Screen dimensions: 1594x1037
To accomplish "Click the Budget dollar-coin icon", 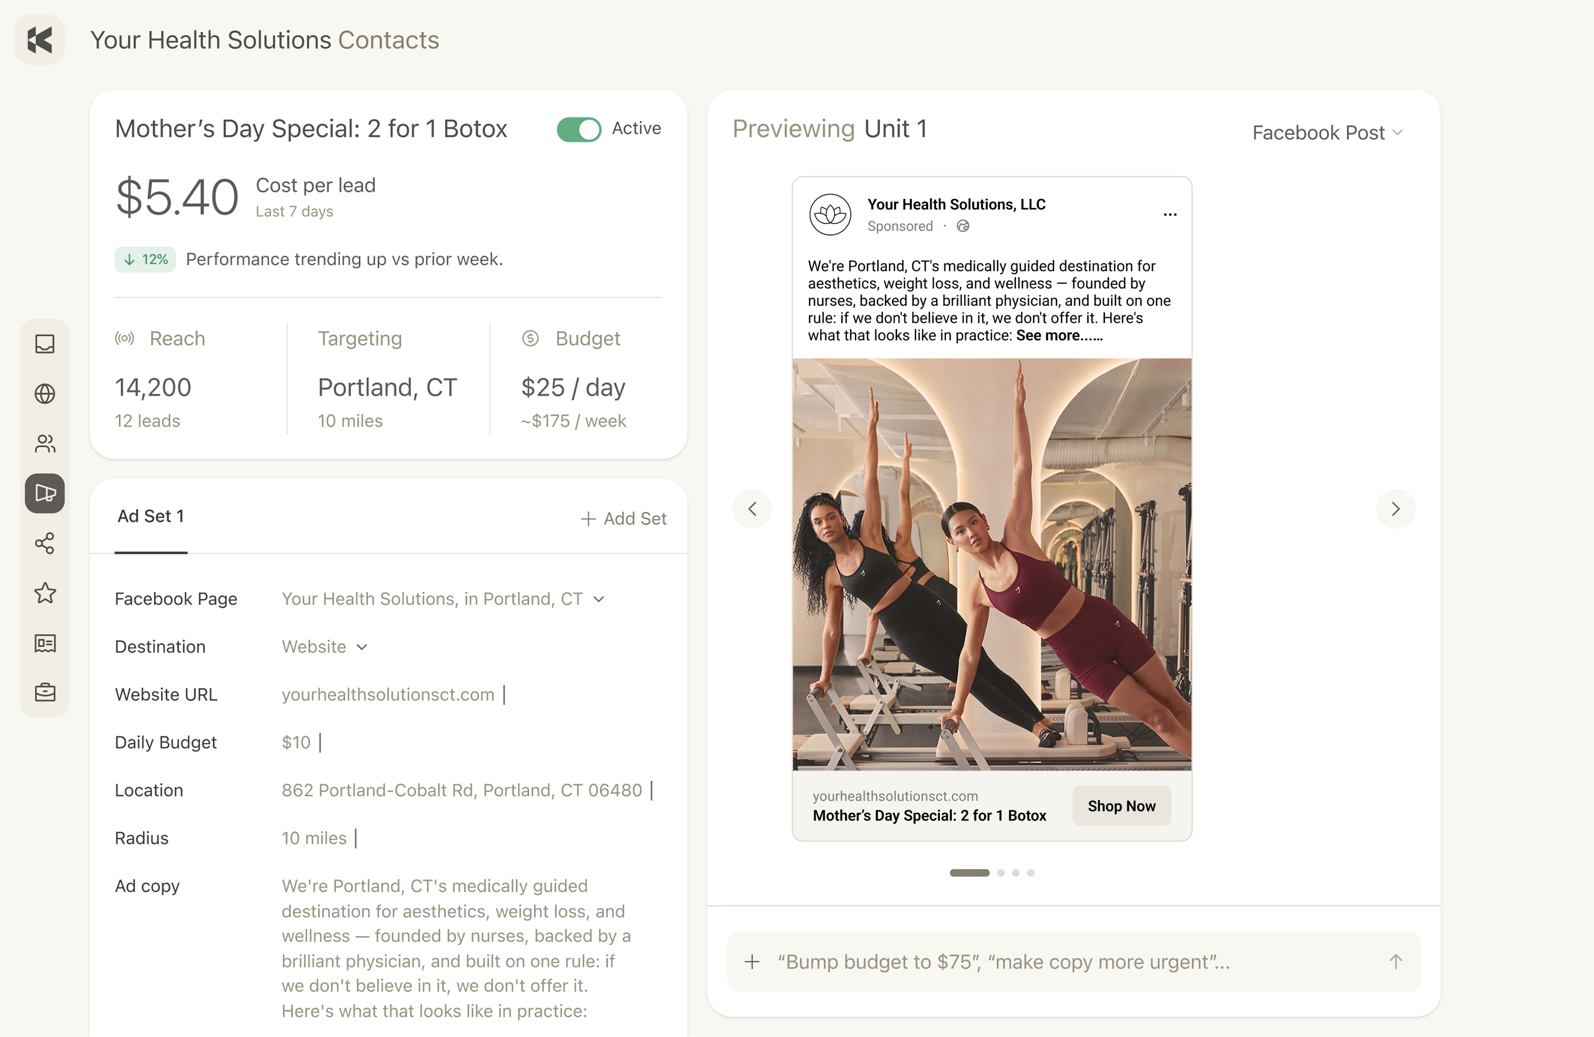I will [x=530, y=338].
